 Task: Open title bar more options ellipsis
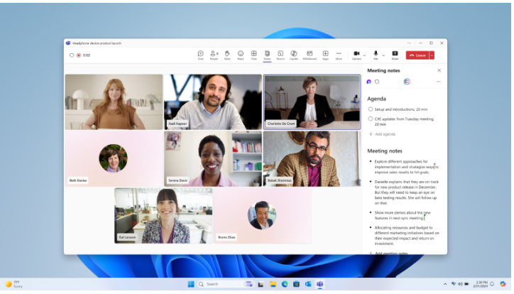(x=409, y=43)
